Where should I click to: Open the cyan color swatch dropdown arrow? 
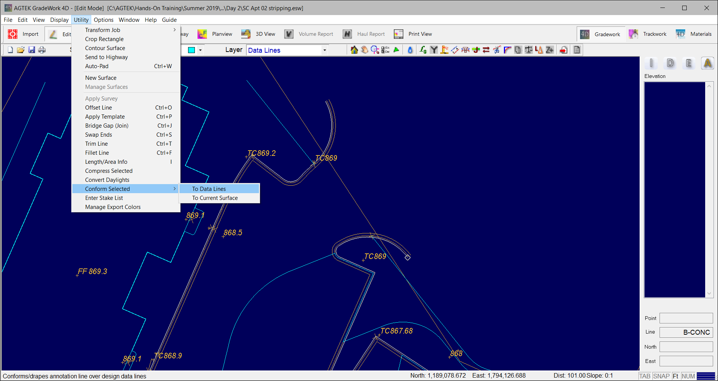coord(200,50)
